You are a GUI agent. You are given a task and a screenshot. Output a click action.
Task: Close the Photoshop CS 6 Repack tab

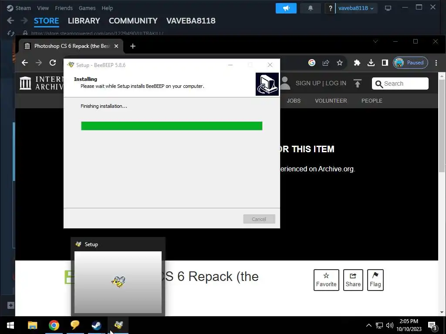click(x=116, y=46)
